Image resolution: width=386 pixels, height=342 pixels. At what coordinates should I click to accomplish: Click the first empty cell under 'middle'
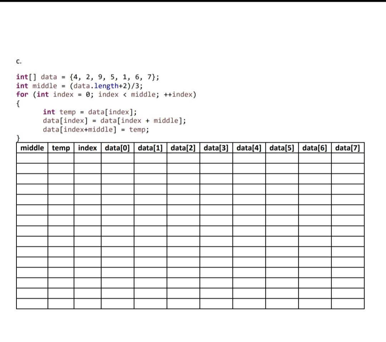pyautogui.click(x=32, y=157)
